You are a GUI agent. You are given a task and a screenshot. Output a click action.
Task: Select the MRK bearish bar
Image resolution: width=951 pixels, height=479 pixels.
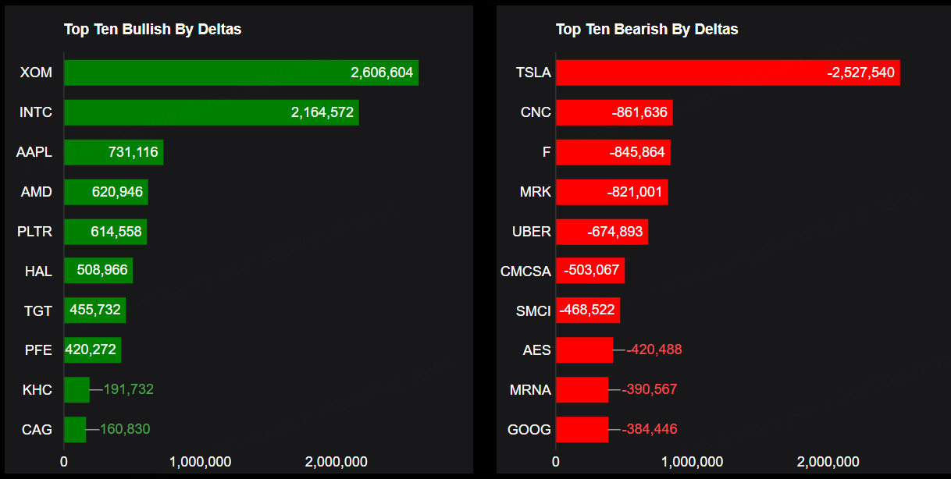(611, 192)
